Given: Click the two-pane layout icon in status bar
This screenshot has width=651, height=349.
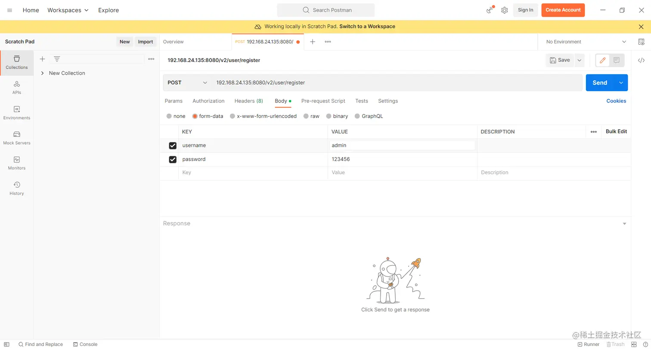Looking at the screenshot, I should coord(634,344).
